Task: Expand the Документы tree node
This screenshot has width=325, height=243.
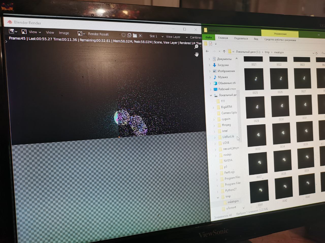Action: click(209, 59)
